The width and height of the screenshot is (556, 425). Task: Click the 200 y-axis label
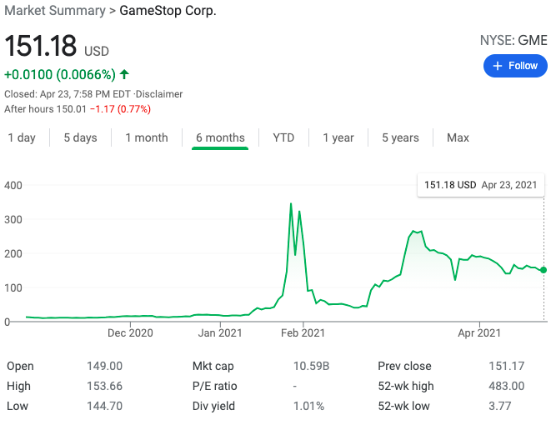pos(13,254)
